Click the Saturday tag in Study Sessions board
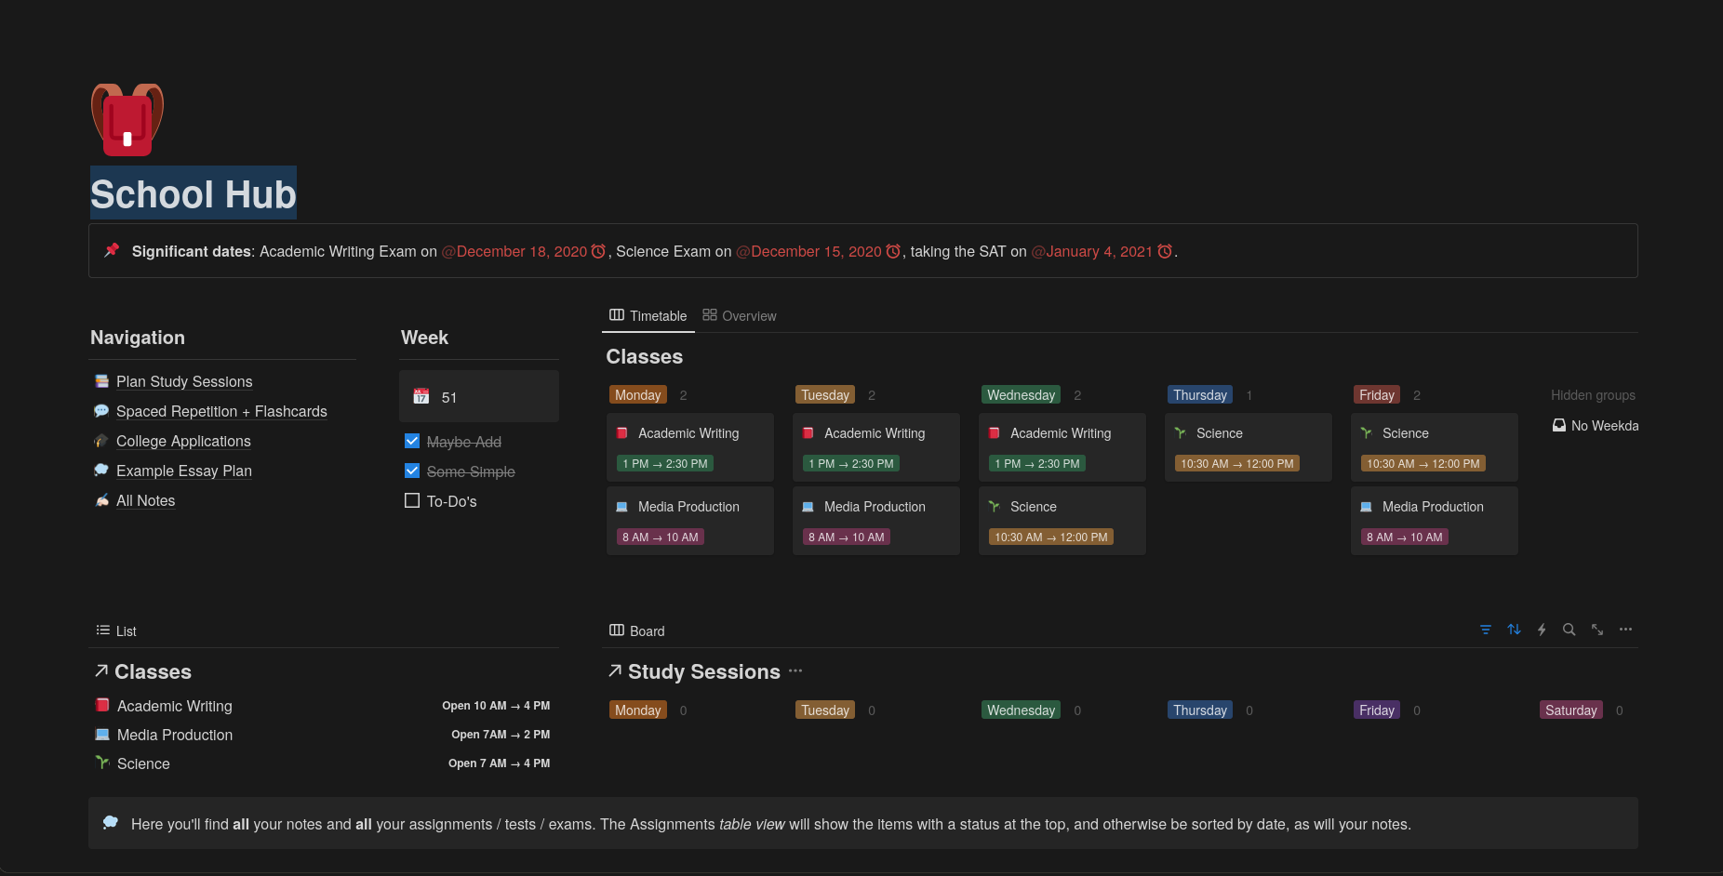This screenshot has width=1723, height=876. point(1571,710)
